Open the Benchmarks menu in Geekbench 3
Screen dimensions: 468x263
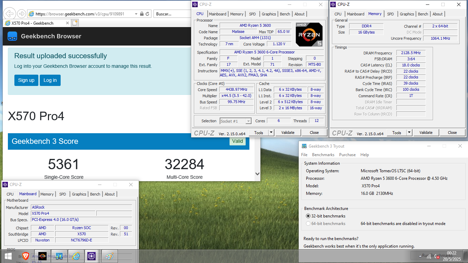[323, 155]
